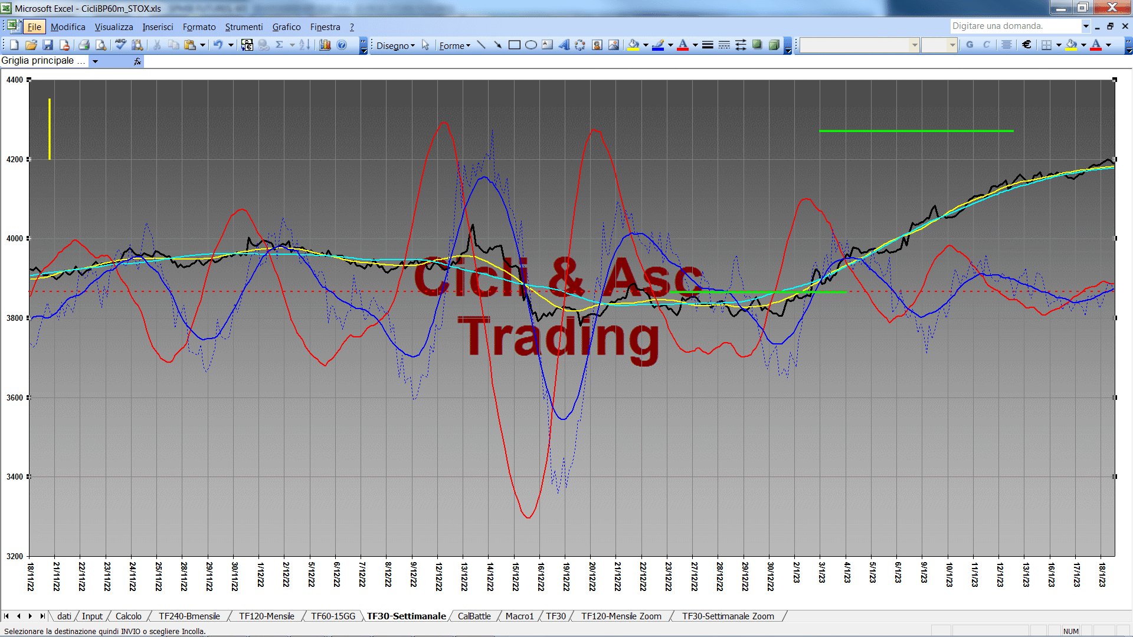
Task: Toggle bold formatting (G button)
Action: [x=970, y=45]
